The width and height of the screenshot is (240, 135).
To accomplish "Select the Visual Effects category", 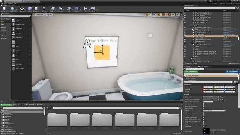I will point(4,30).
